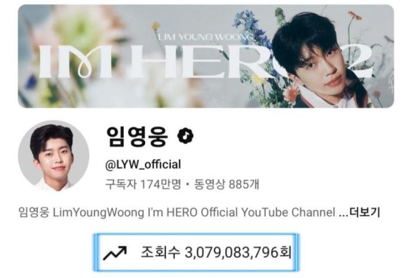Click the 임영웅 word starting the description
Viewport: 409px width, 278px height.
(x=34, y=212)
